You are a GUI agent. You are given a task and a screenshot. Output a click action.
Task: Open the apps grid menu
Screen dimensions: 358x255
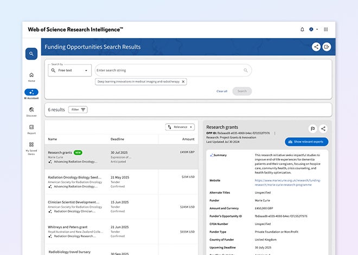pyautogui.click(x=326, y=29)
